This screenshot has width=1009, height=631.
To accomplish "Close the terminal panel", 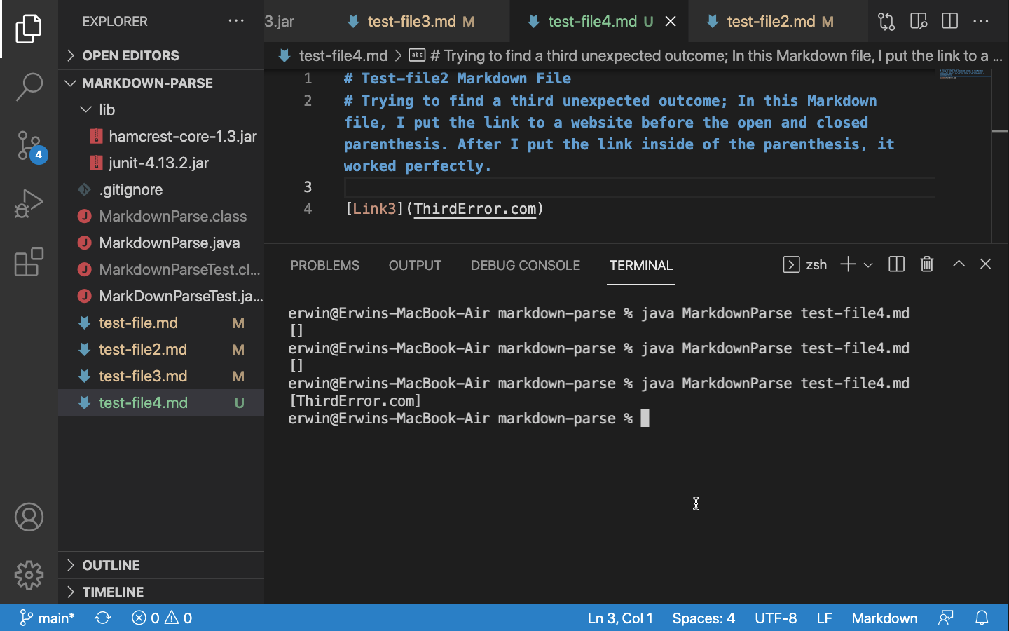I will click(985, 264).
